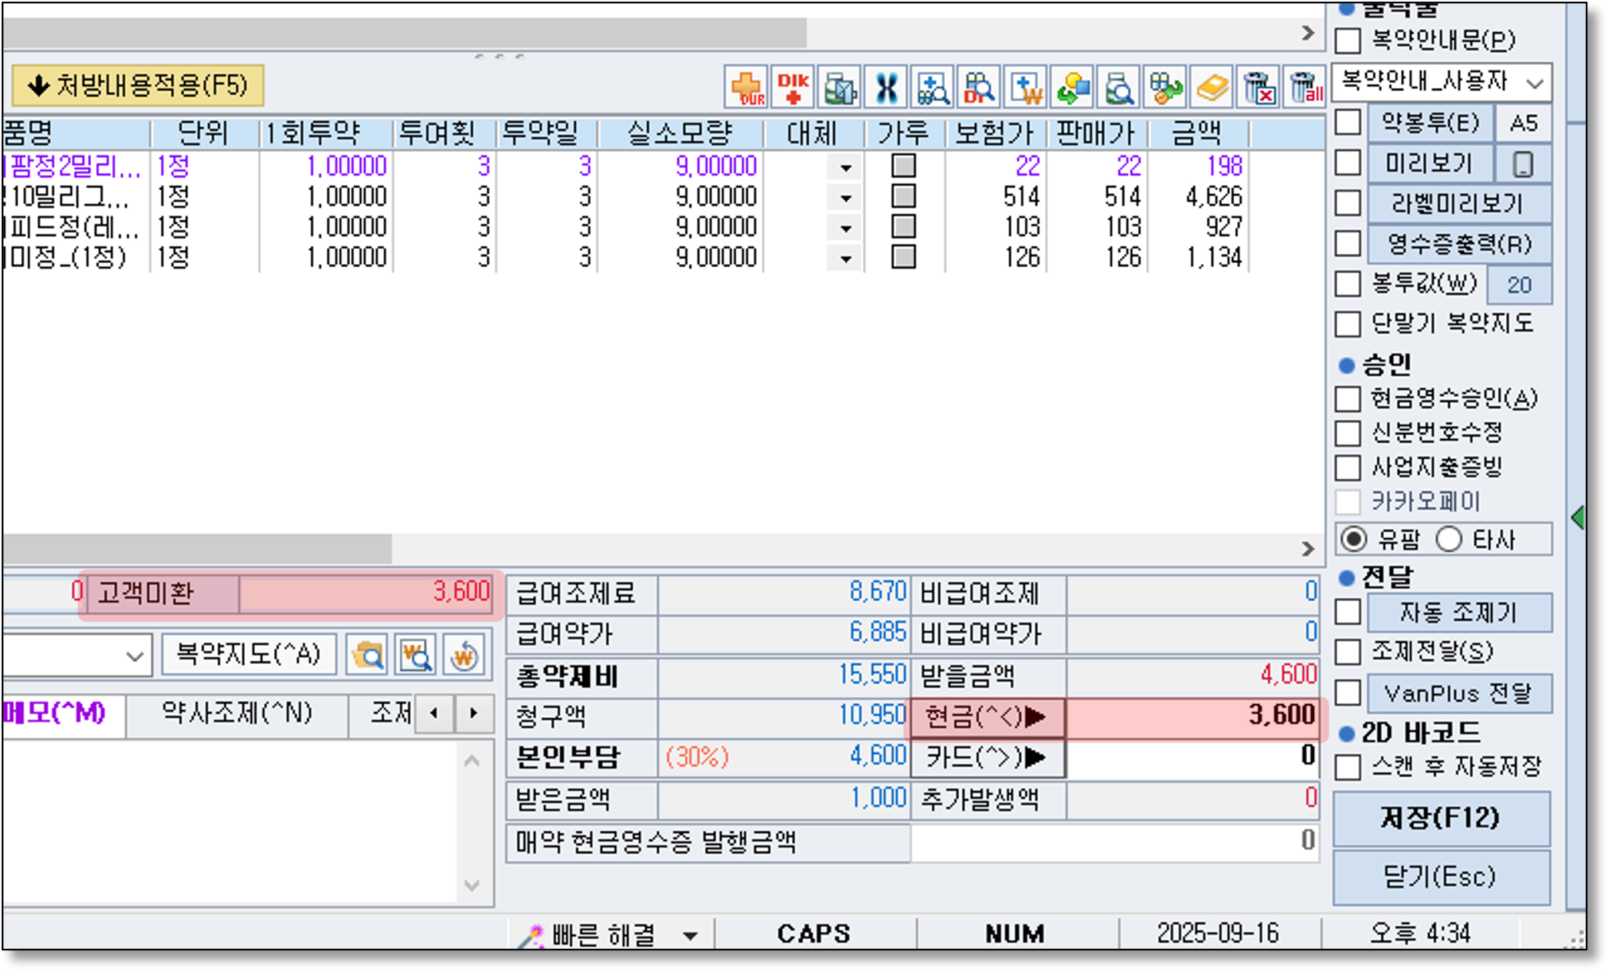1608x971 pixels.
Task: Toggle the 가루 checkbox in first row
Action: pos(903,166)
